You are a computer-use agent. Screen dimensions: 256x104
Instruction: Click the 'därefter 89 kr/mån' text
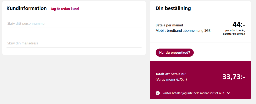pos(234,34)
